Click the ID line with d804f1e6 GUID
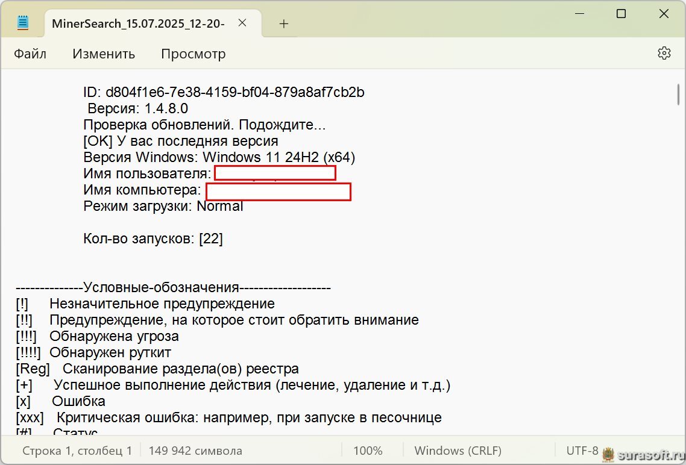 [x=224, y=92]
